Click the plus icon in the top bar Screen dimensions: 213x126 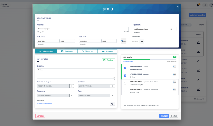205,5
